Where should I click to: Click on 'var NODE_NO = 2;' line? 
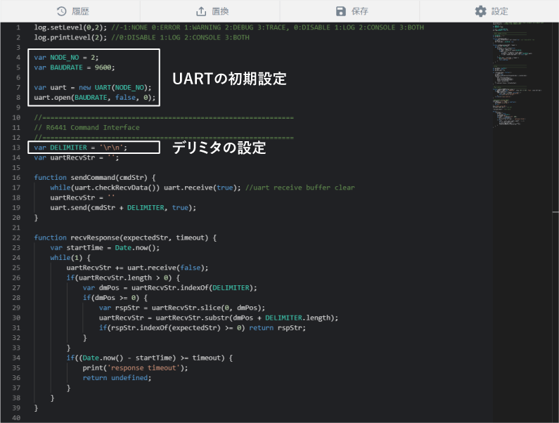66,58
